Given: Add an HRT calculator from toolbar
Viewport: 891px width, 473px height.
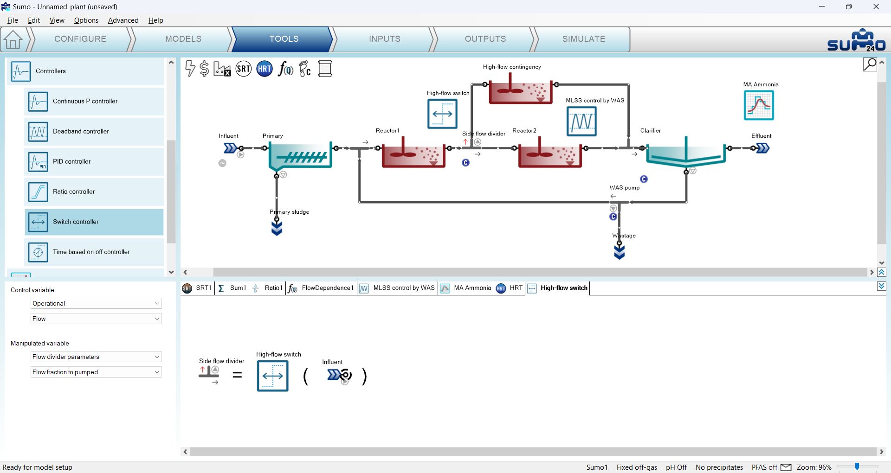Looking at the screenshot, I should 265,69.
